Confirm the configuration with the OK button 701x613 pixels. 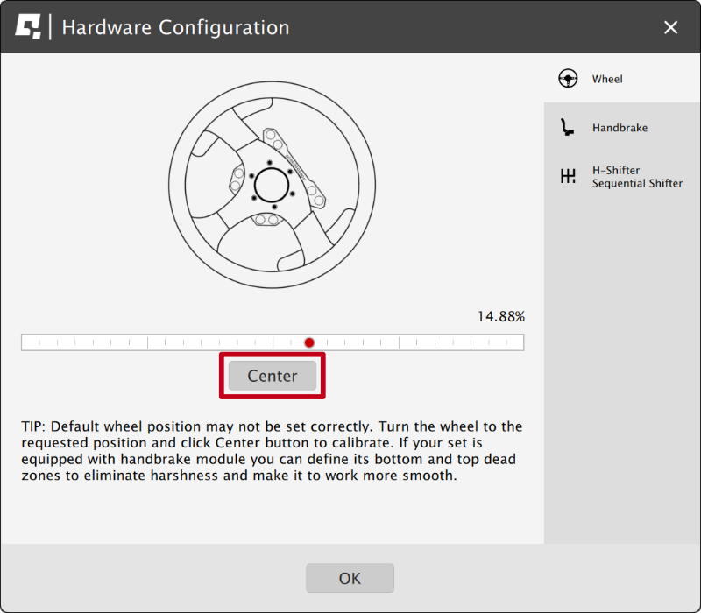click(x=350, y=578)
